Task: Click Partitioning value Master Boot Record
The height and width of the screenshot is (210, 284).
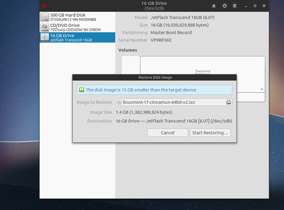Action: (x=171, y=33)
